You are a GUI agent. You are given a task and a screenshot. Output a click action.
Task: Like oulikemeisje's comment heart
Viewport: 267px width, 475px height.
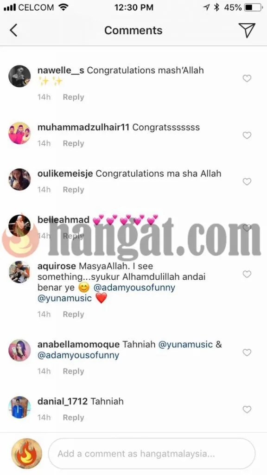pyautogui.click(x=247, y=181)
